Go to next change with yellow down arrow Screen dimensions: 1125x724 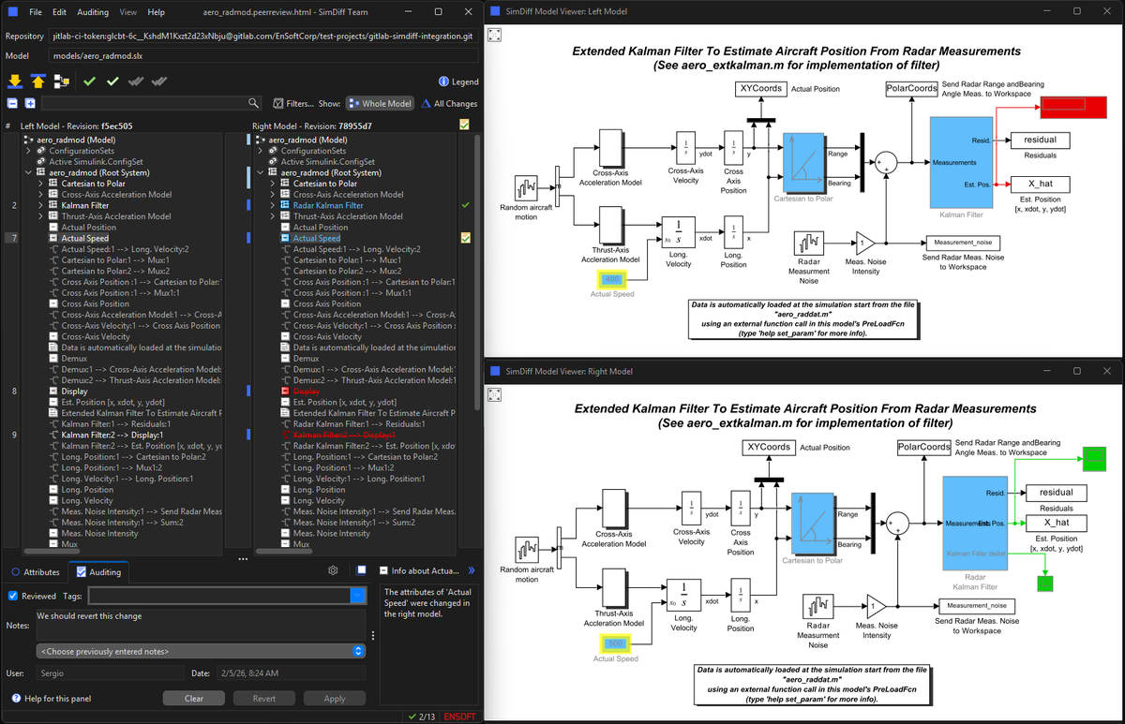coord(15,81)
